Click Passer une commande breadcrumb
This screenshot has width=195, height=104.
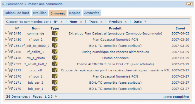(x=45, y=4)
